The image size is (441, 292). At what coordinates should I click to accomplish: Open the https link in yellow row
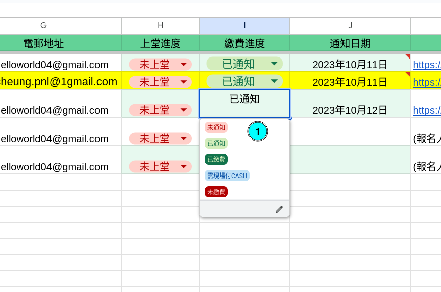click(x=427, y=82)
